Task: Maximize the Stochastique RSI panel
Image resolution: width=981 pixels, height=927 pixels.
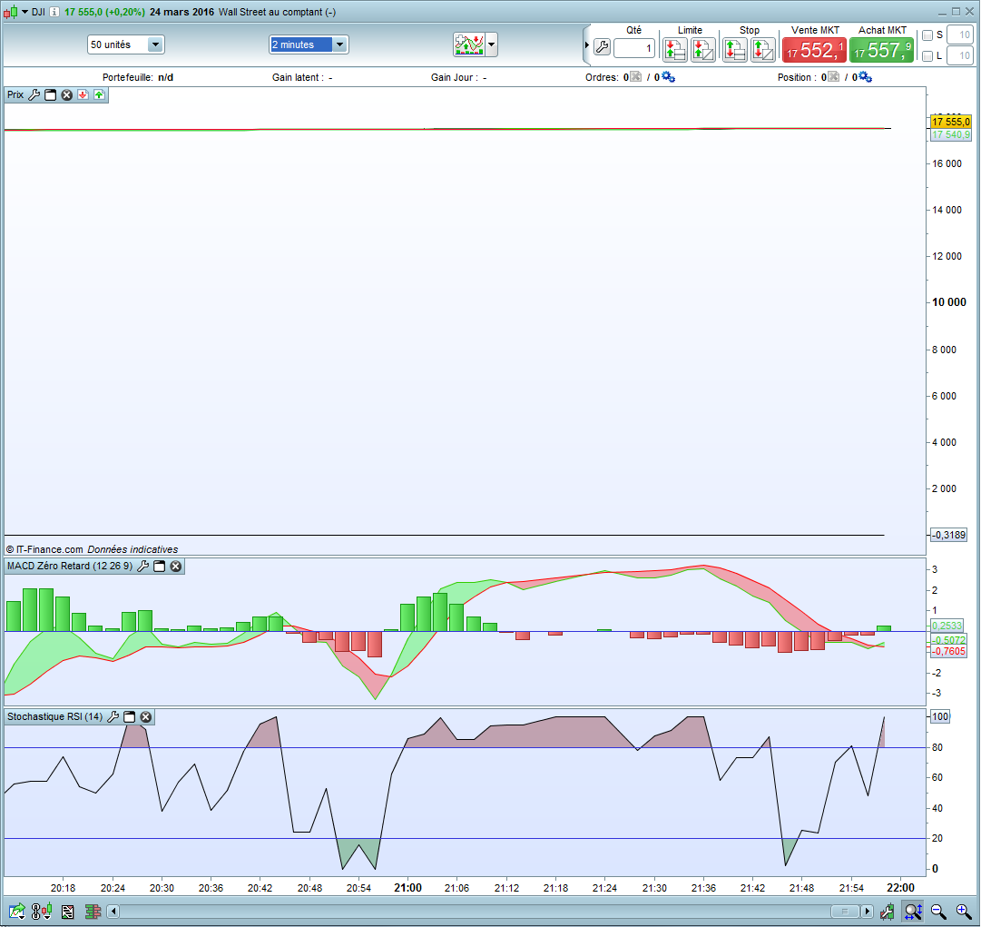Action: [x=130, y=717]
